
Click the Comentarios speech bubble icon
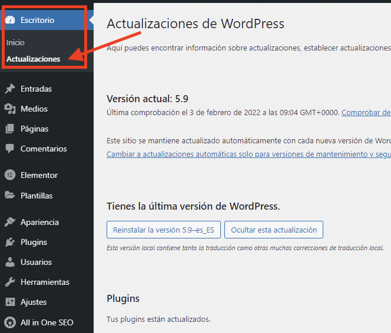(10, 149)
